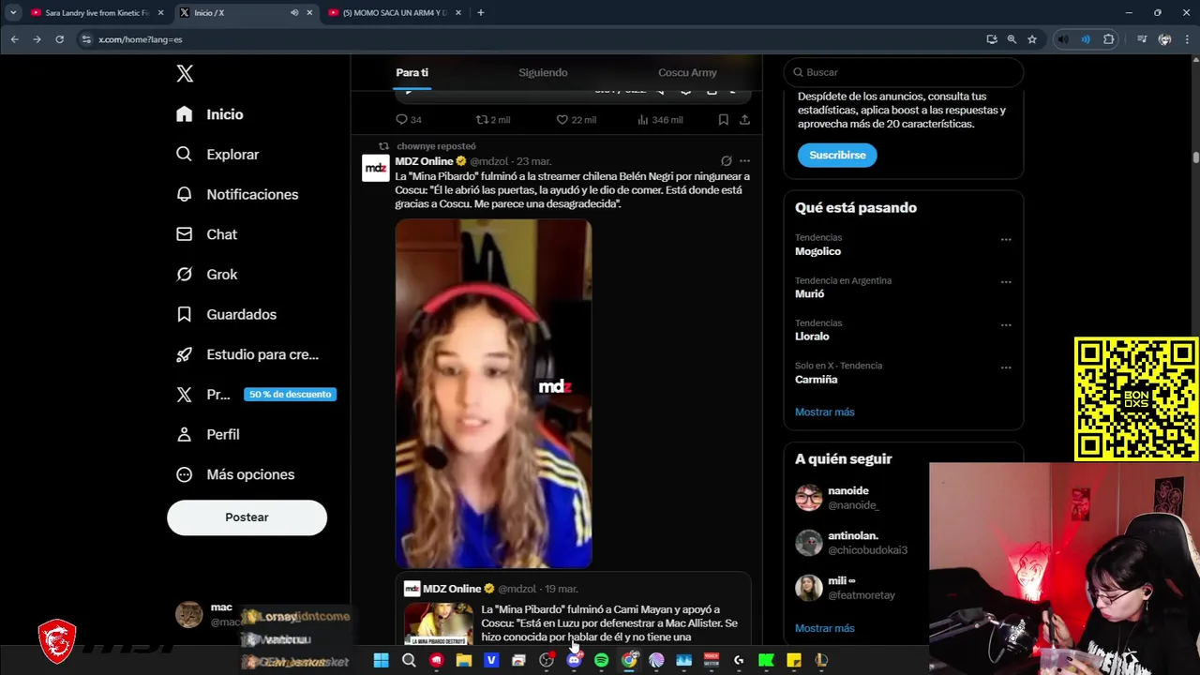This screenshot has width=1200, height=675.
Task: Open the Chrome extensions puzzle icon
Action: [1109, 39]
